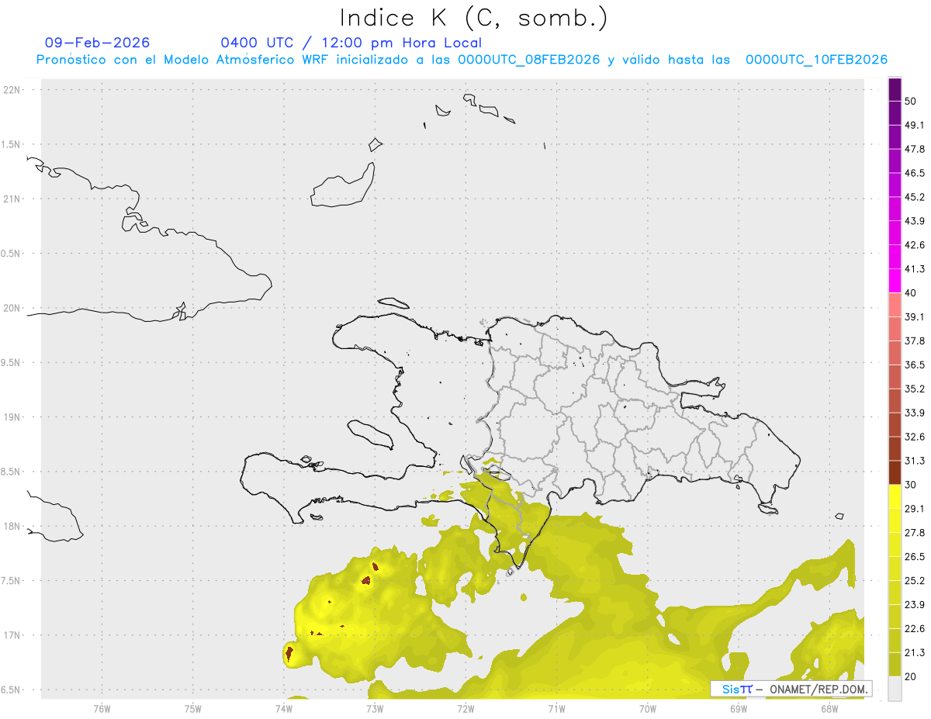Click the colorbar value "29.1"
Image resolution: width=931 pixels, height=719 pixels.
tap(914, 509)
